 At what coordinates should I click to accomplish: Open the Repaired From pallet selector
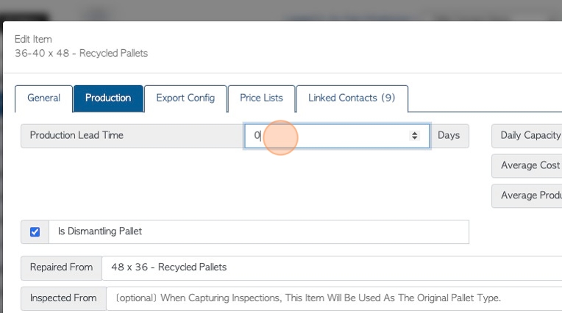coord(332,268)
